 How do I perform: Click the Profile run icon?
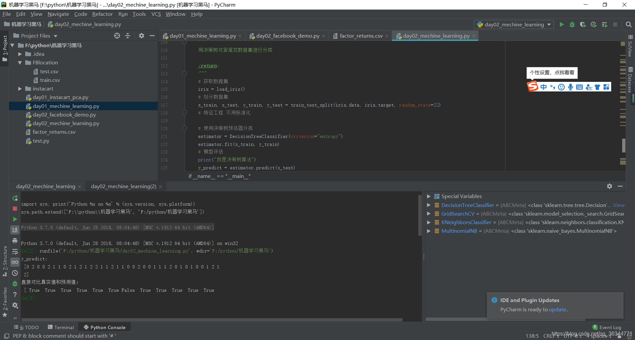[x=594, y=24]
